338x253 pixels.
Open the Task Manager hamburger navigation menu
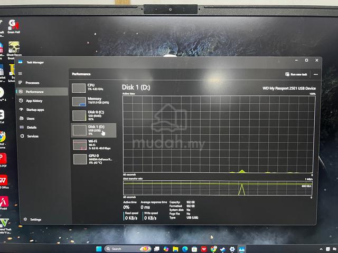pos(20,74)
